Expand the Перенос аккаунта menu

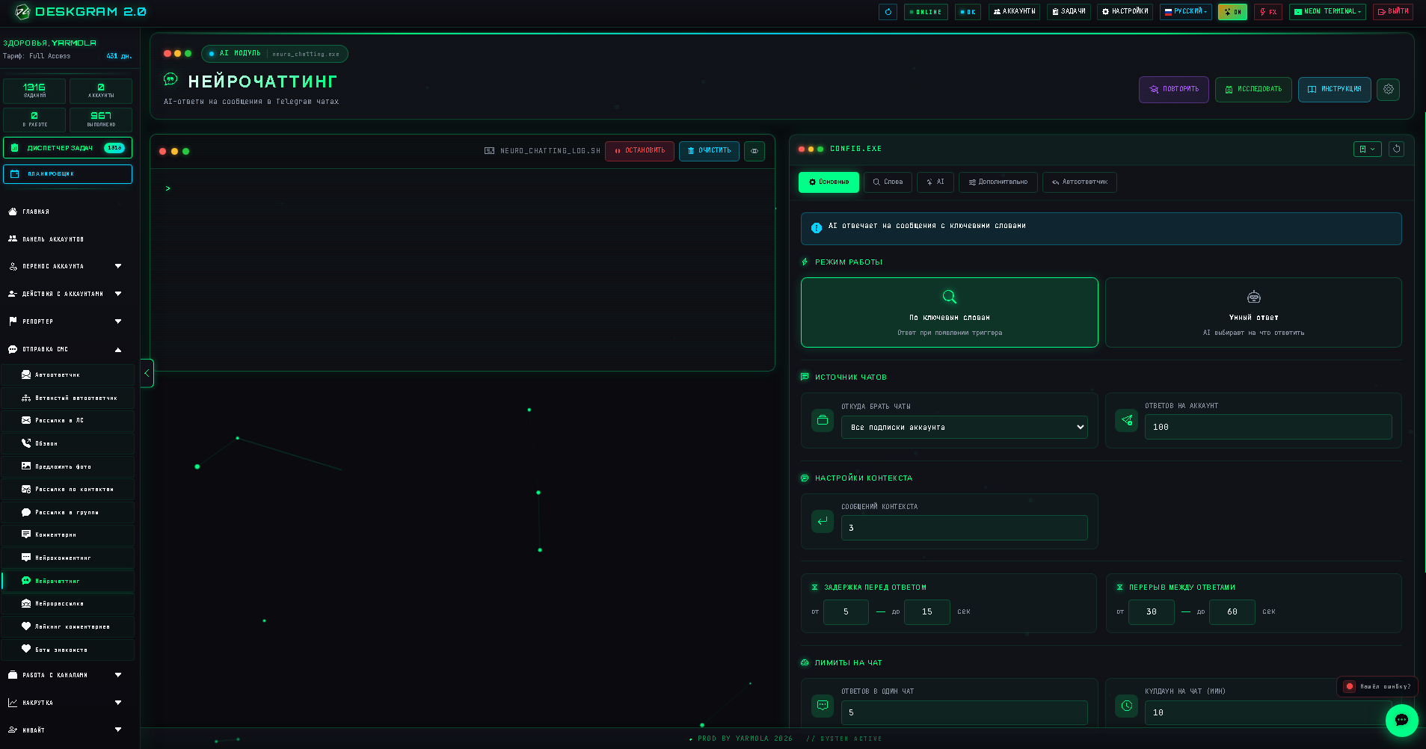point(67,266)
